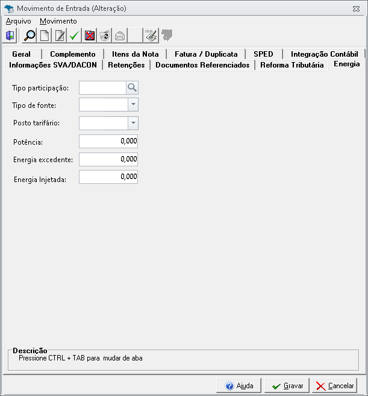Screen dimensions: 368x396
Task: Click the ISS signing document icon
Action: [151, 36]
